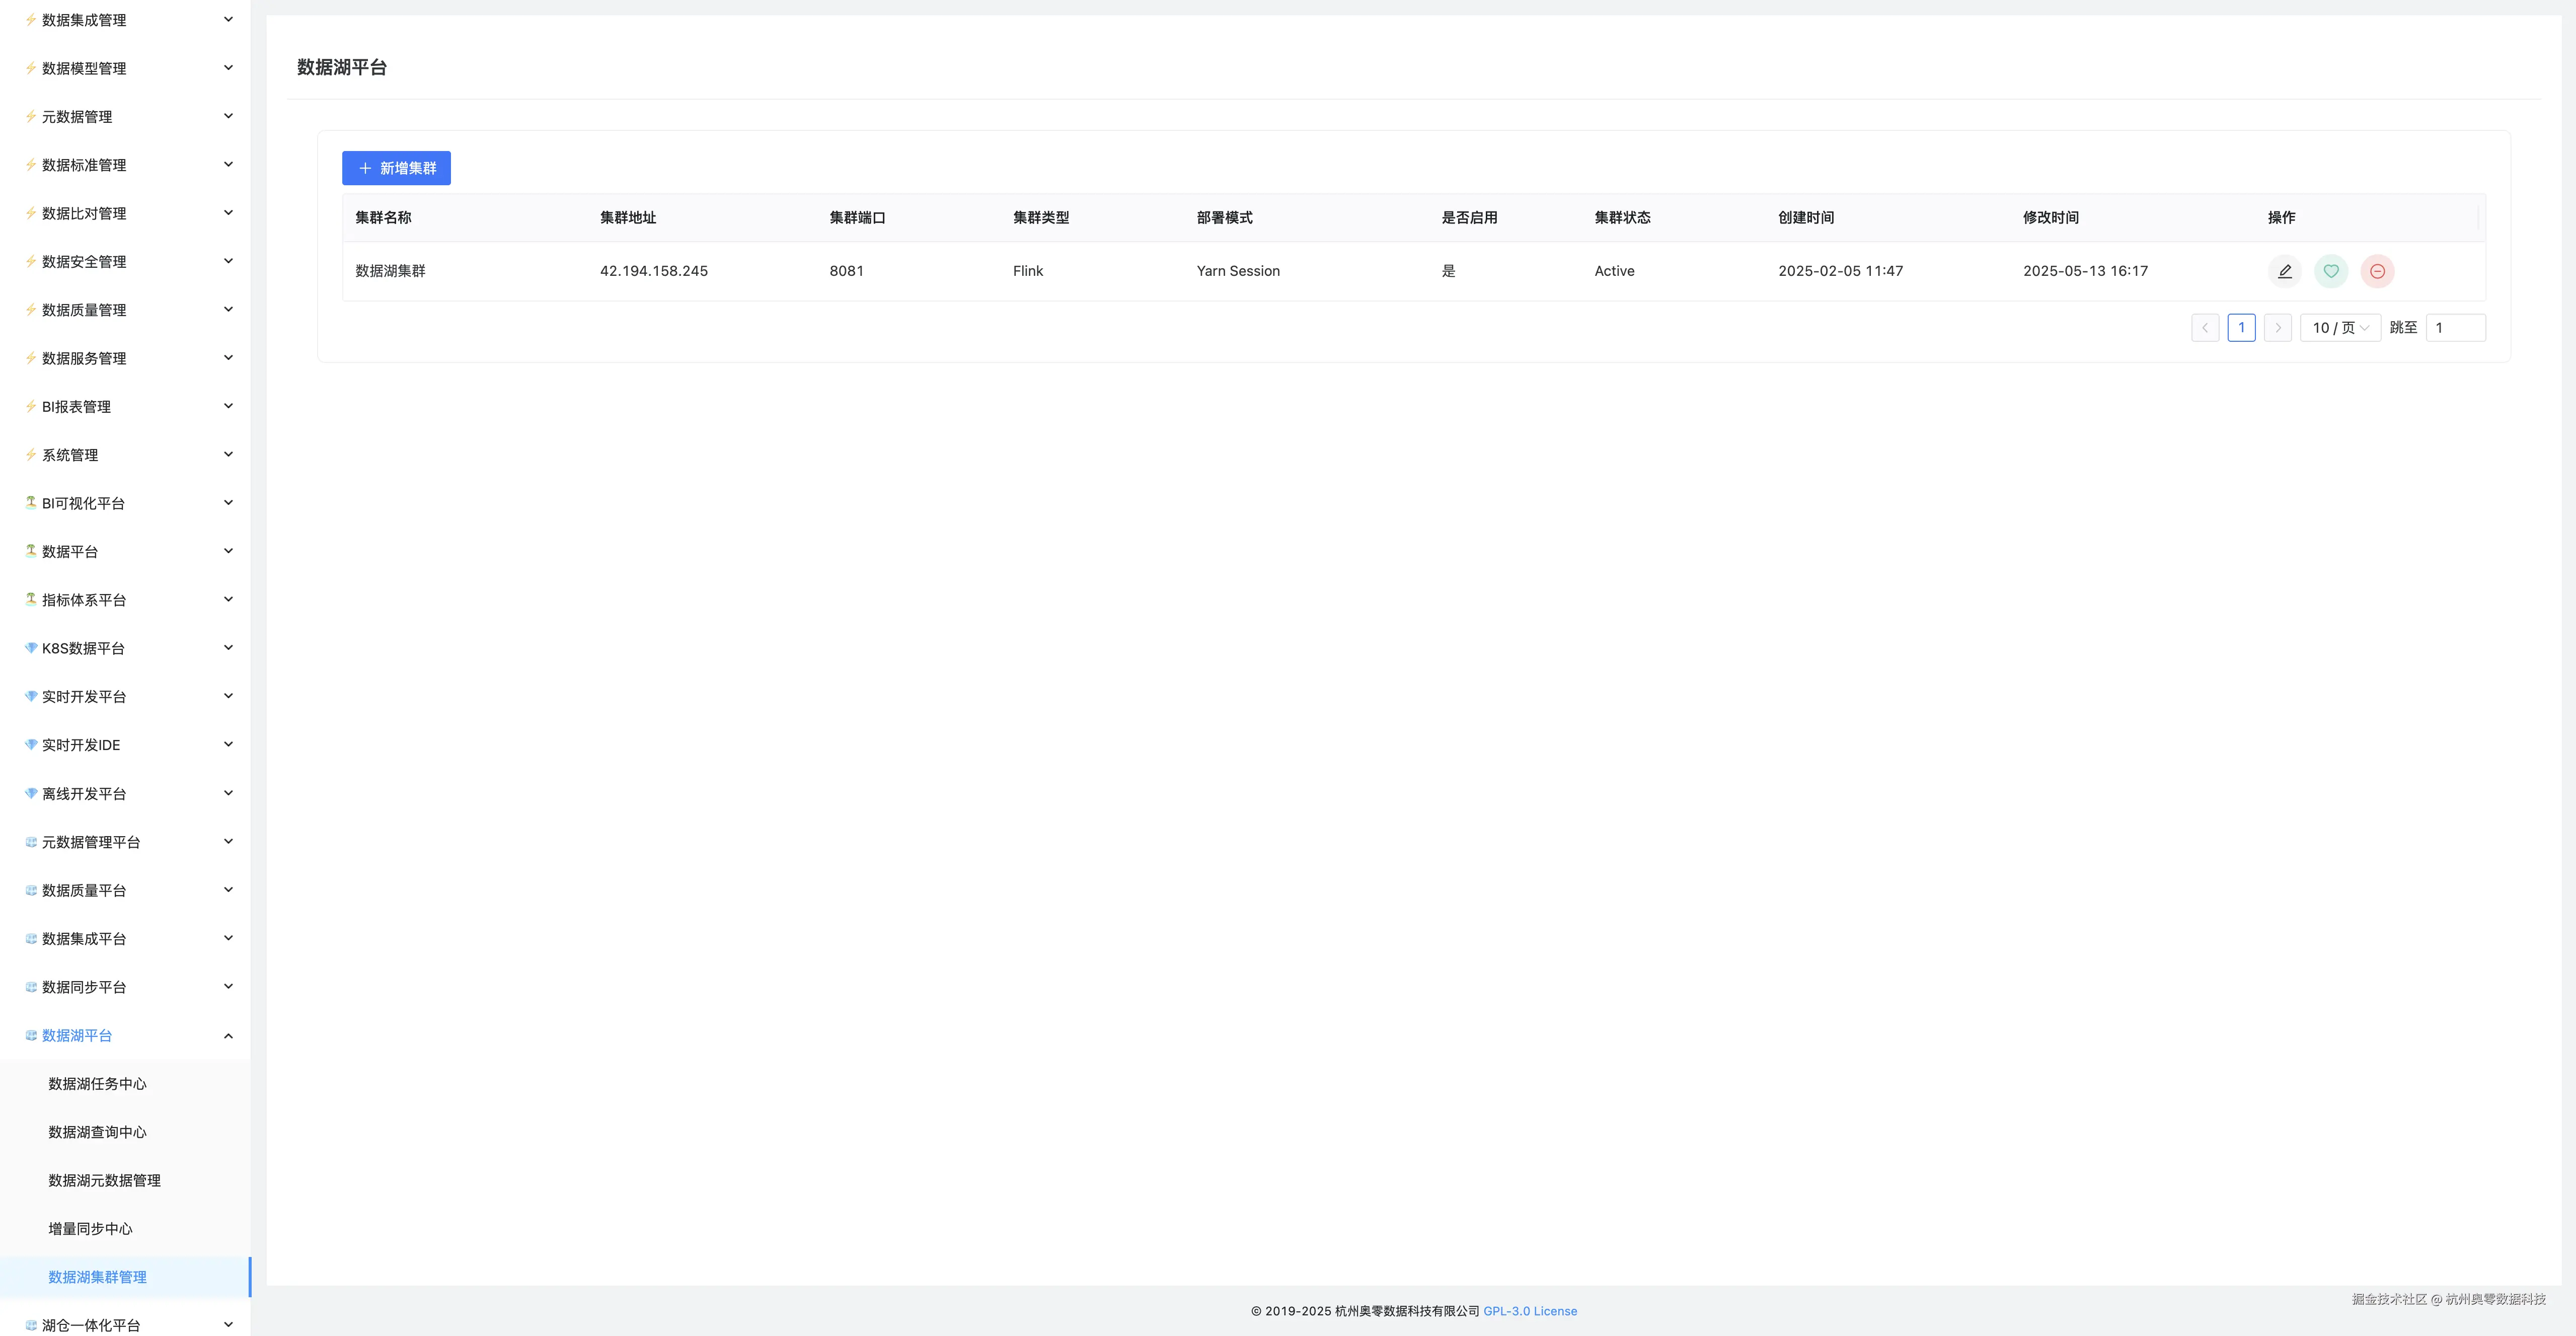Open the 10 / 页 page size dropdown
Screen dimensions: 2576x1336
click(2340, 328)
